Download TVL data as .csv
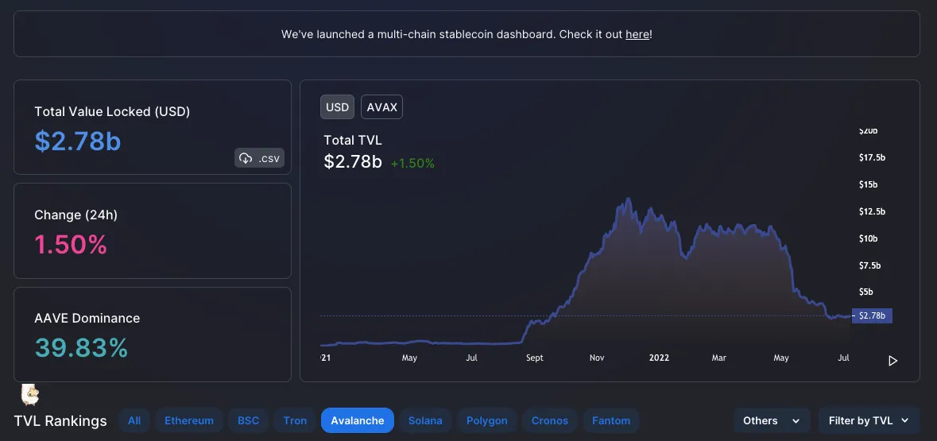937x441 pixels. tap(259, 158)
